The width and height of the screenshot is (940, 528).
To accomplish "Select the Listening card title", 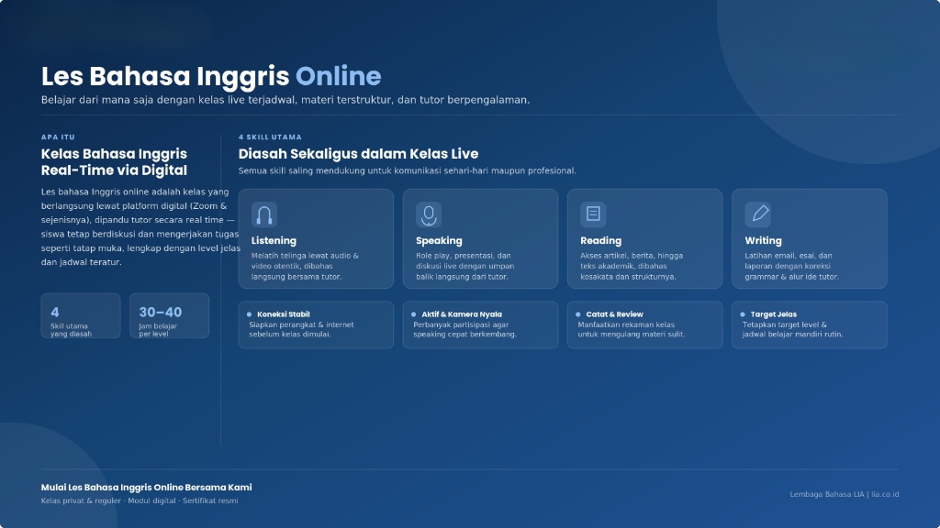I will tap(274, 241).
